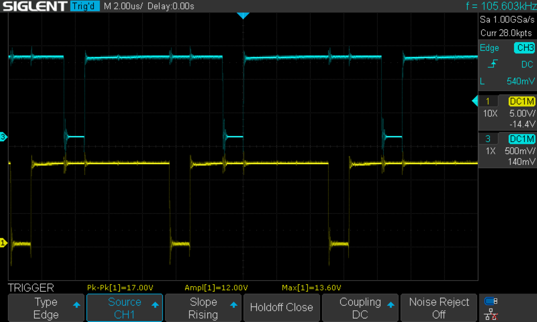Click the Ampl[1]=12.00V measurement
This screenshot has height=322, width=537.
point(216,288)
